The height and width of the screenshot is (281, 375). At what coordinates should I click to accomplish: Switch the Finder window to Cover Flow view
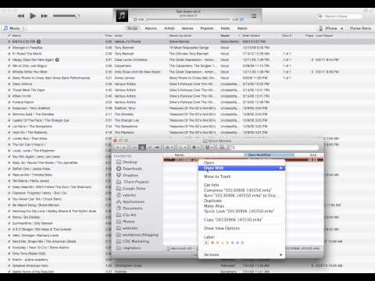pos(157,148)
